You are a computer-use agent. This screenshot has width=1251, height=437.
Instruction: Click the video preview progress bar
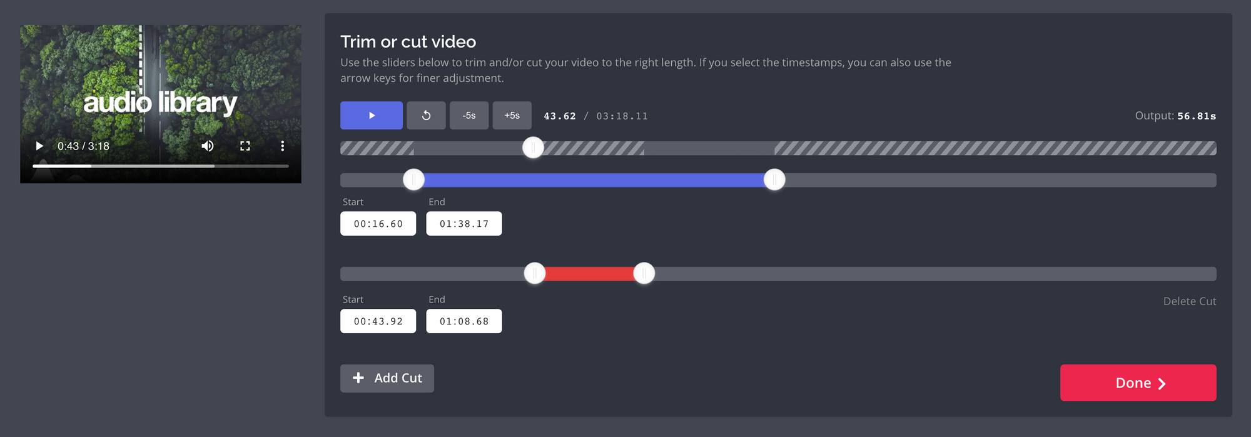pyautogui.click(x=161, y=166)
